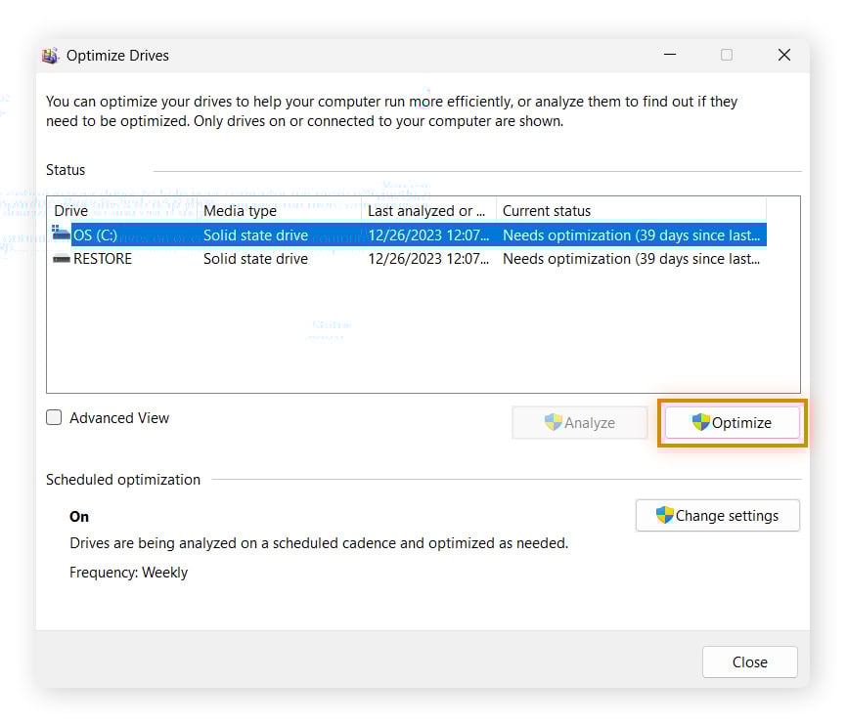Viewport: 847px width, 725px height.
Task: Click the Advanced View label text
Action: (x=119, y=418)
